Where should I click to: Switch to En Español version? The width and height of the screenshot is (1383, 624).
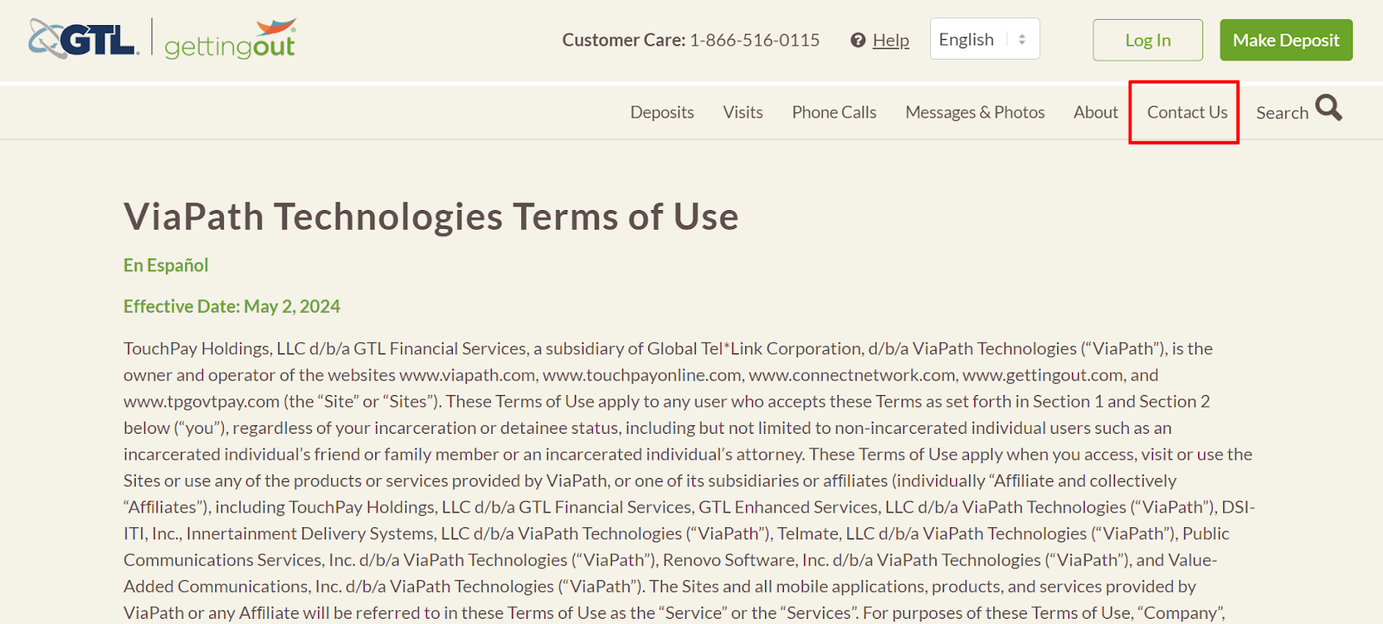click(x=166, y=265)
